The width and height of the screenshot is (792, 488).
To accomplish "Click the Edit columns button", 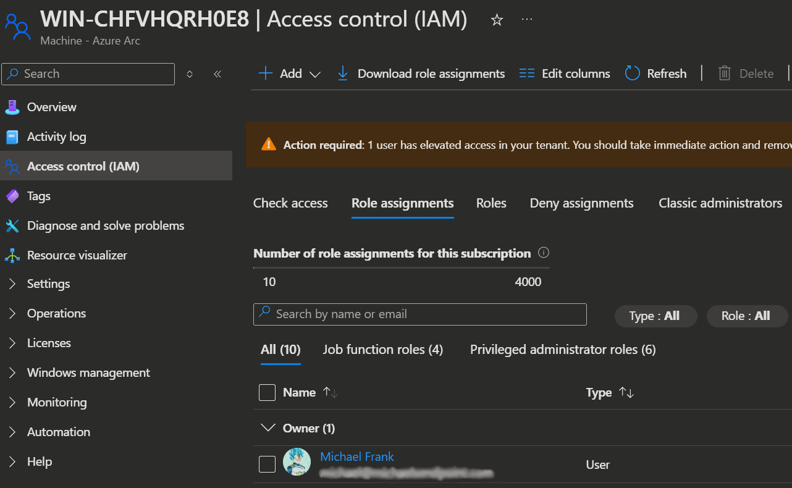I will click(565, 74).
